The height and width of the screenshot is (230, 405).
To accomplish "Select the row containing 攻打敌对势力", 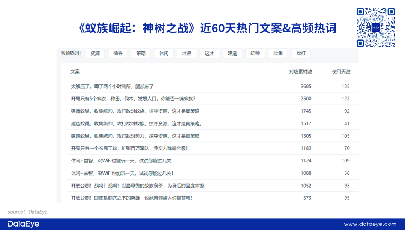I will point(213,136).
